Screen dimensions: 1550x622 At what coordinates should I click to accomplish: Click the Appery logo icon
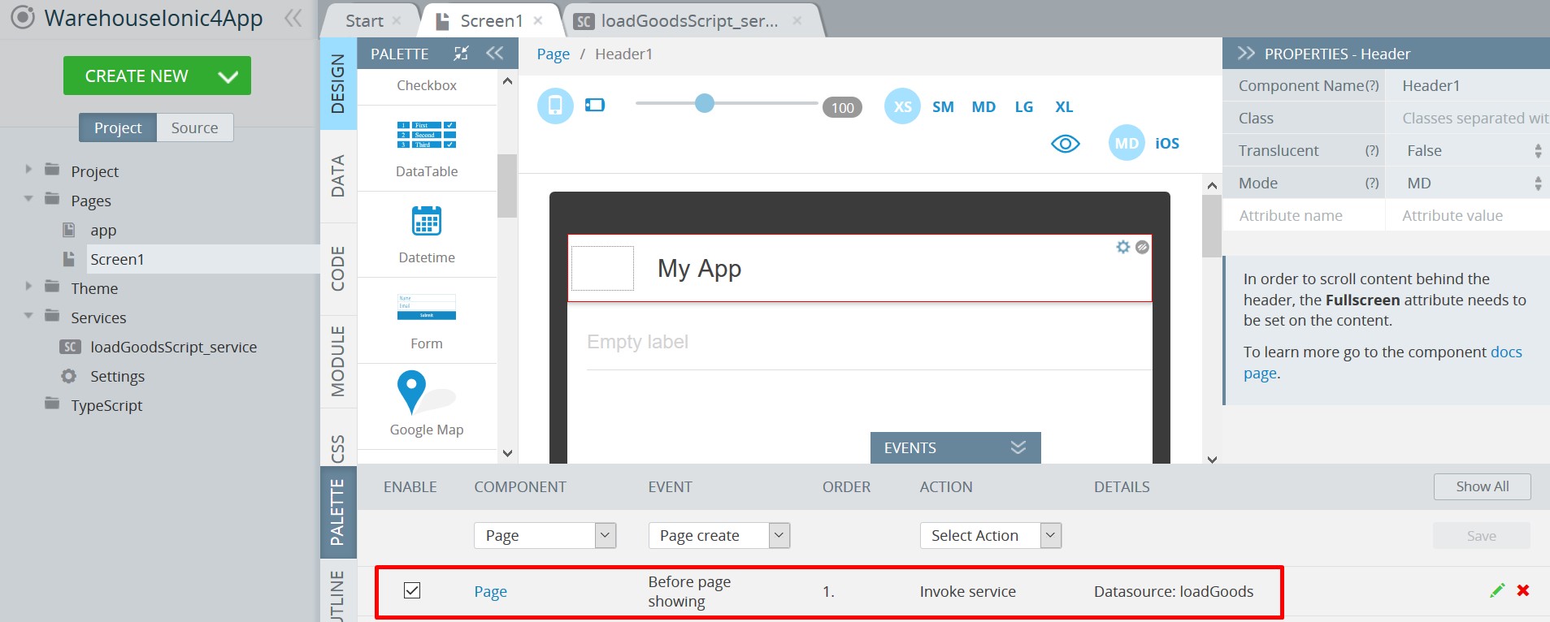[x=22, y=17]
